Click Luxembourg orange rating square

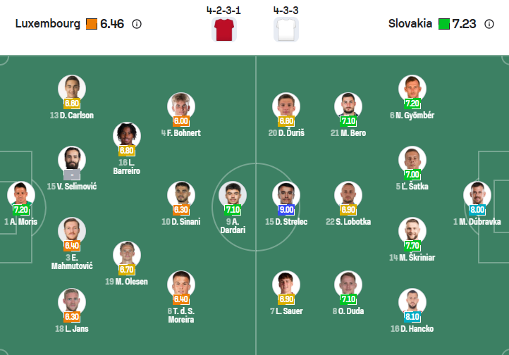[92, 24]
